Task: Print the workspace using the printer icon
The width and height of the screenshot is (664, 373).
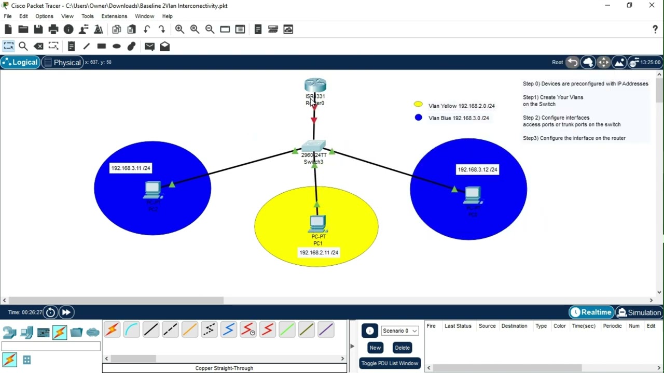Action: click(x=53, y=30)
